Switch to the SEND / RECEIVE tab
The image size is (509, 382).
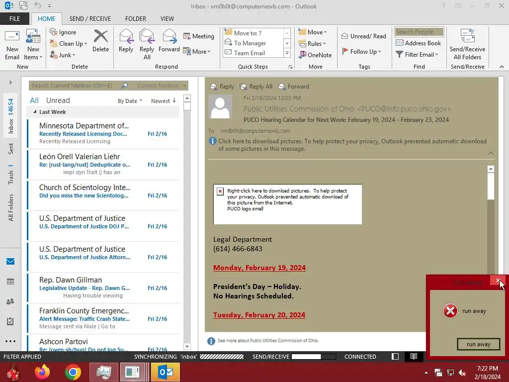[x=90, y=19]
